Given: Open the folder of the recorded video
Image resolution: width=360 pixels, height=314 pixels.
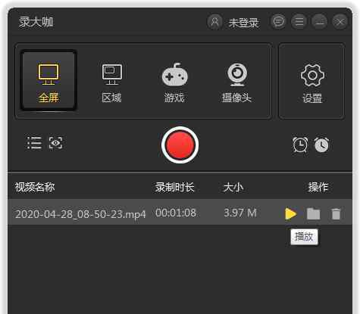Looking at the screenshot, I should point(314,213).
